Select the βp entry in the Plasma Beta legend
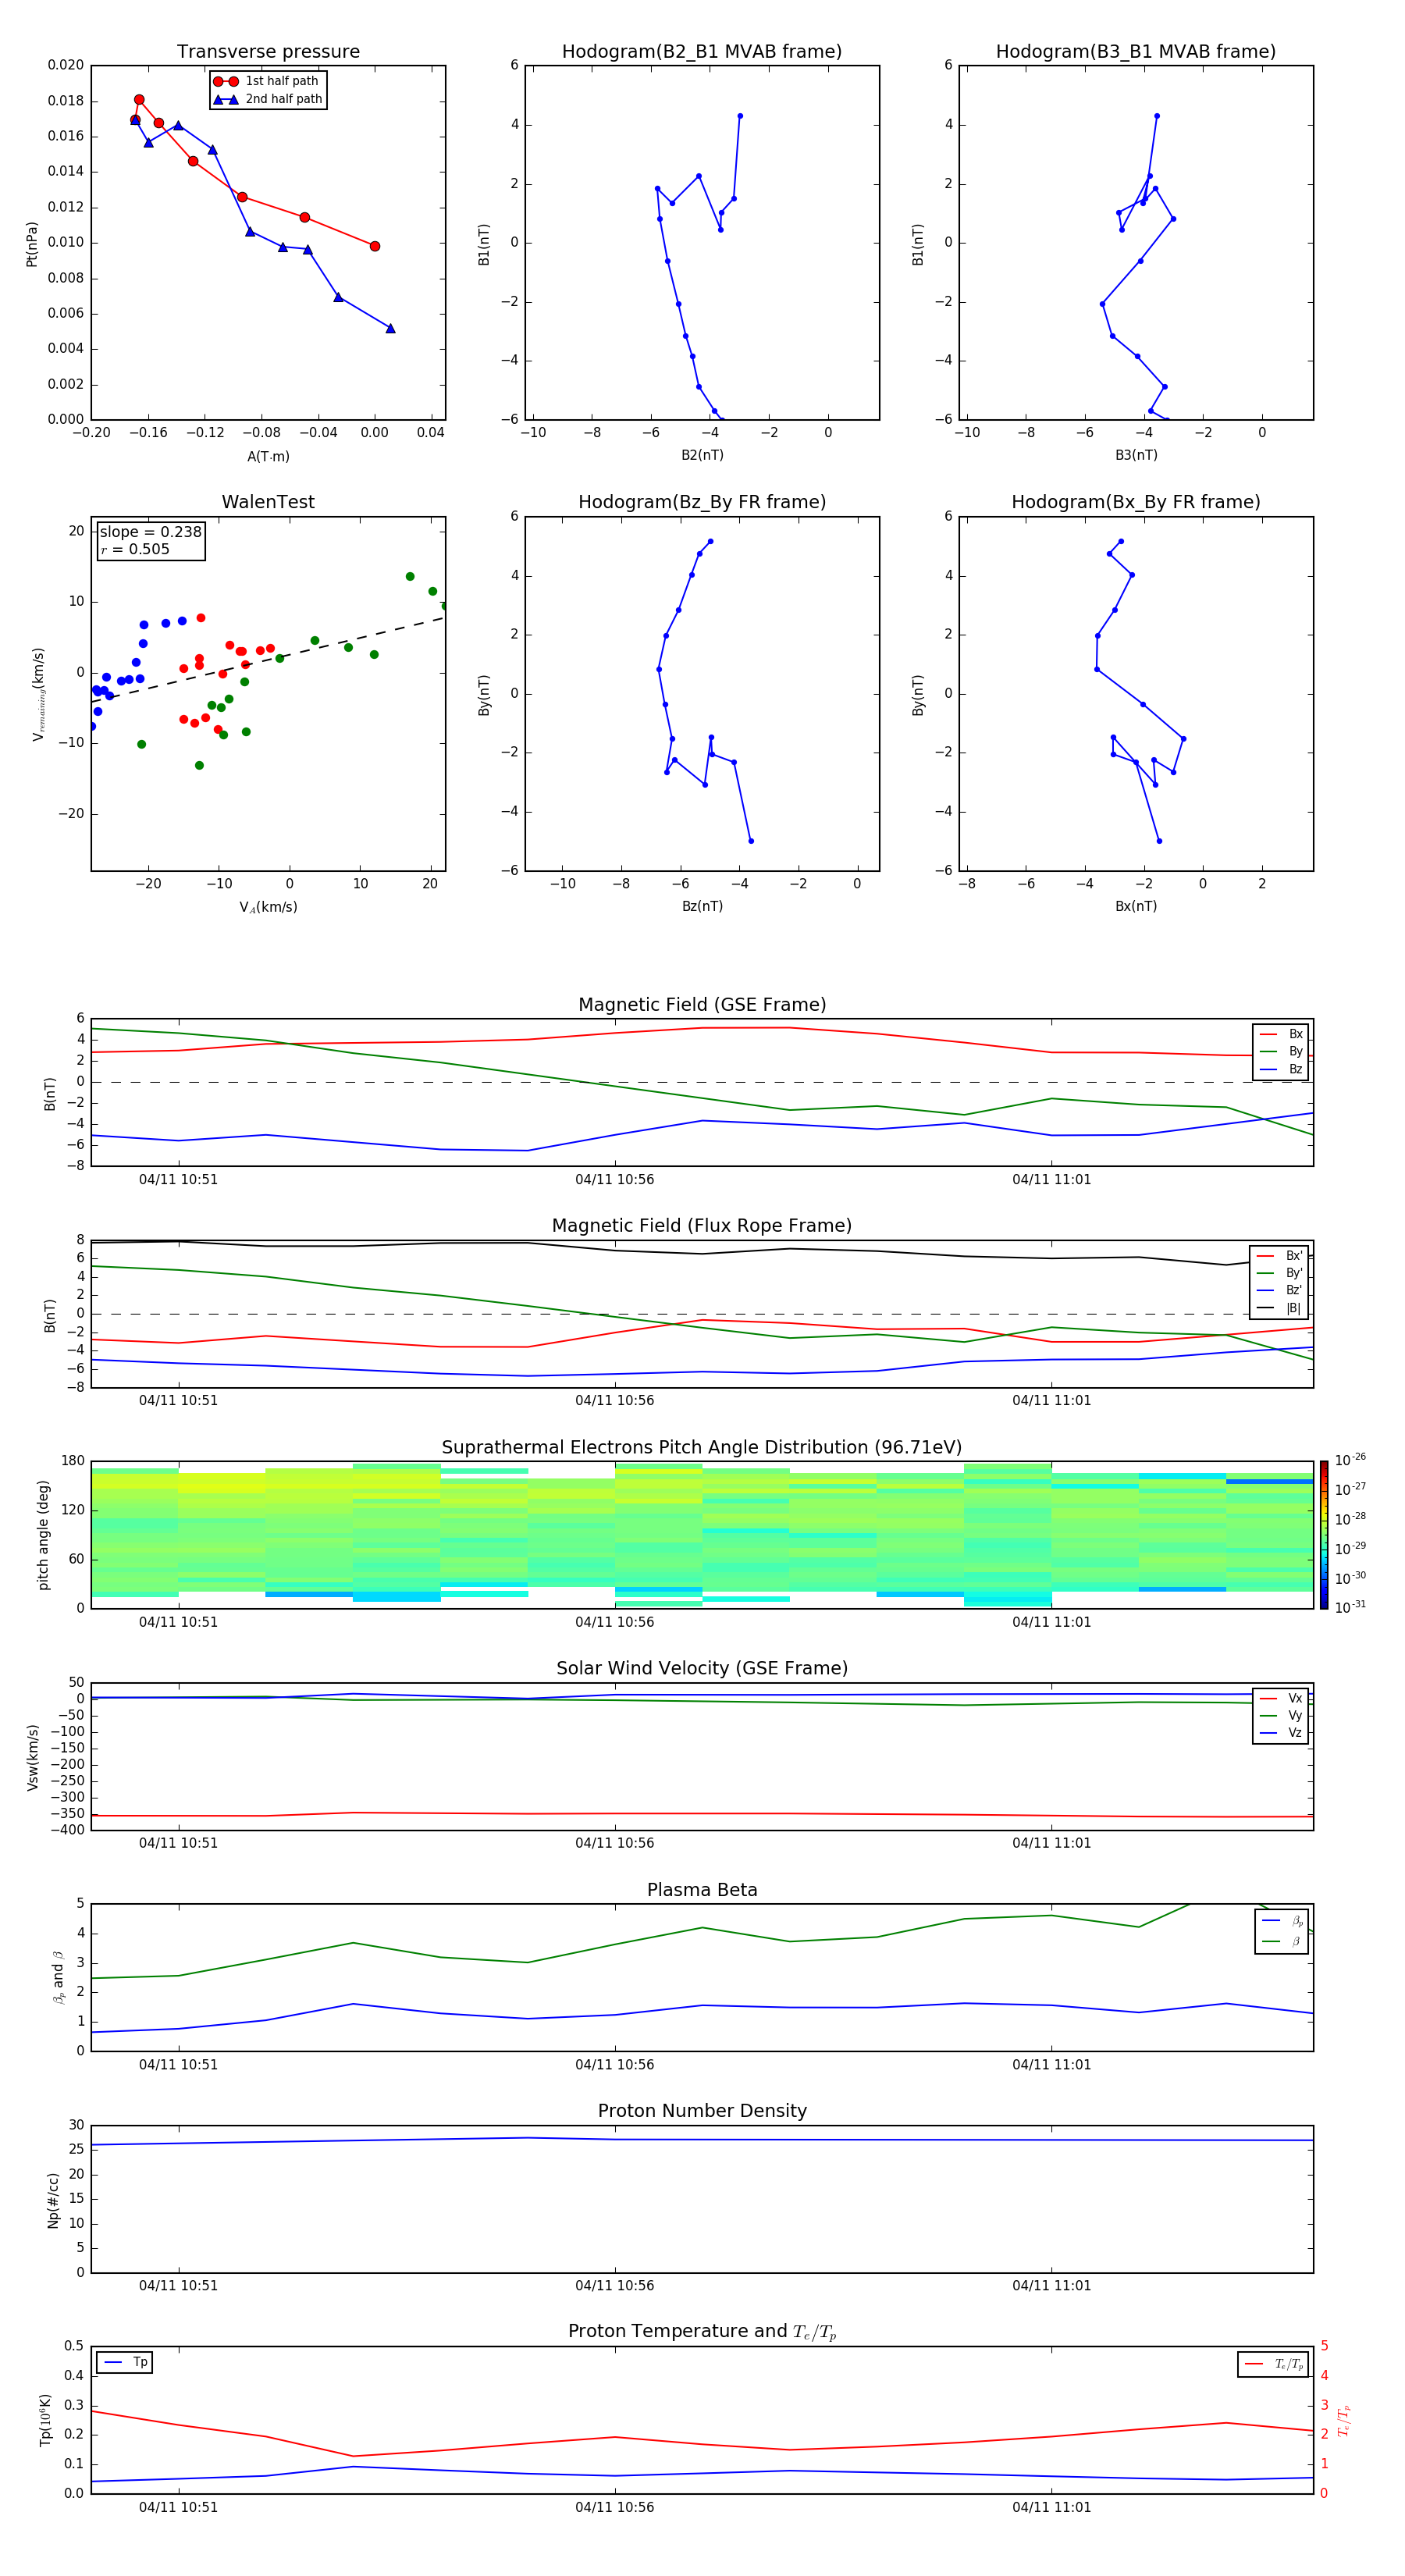Screen dimensions: 1405x2576 1282,1921
